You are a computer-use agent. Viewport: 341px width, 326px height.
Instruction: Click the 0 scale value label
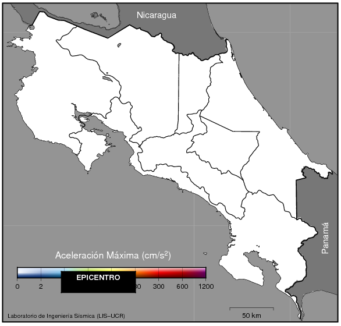click(17, 286)
